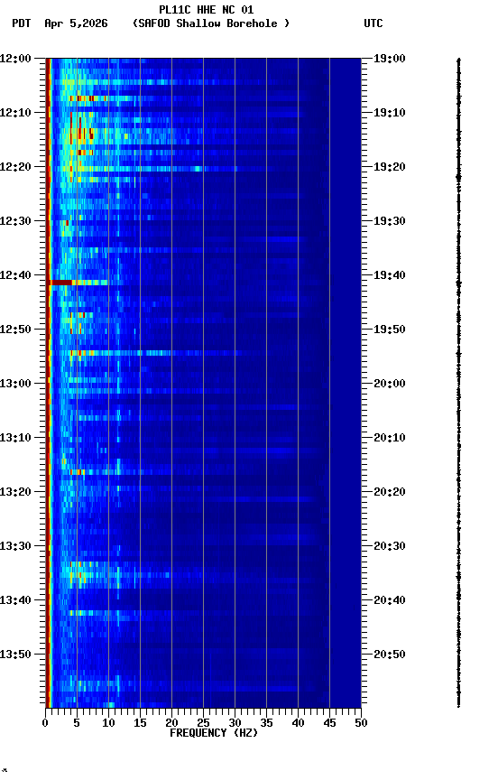Click the 12:00 PDT time label
Screen dimensions: 498x780
click(15, 59)
